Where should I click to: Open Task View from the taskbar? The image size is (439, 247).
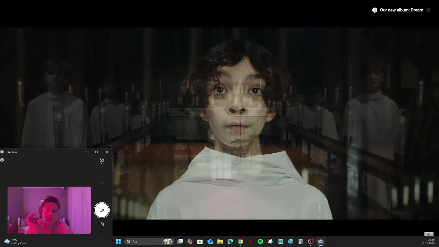click(x=180, y=242)
